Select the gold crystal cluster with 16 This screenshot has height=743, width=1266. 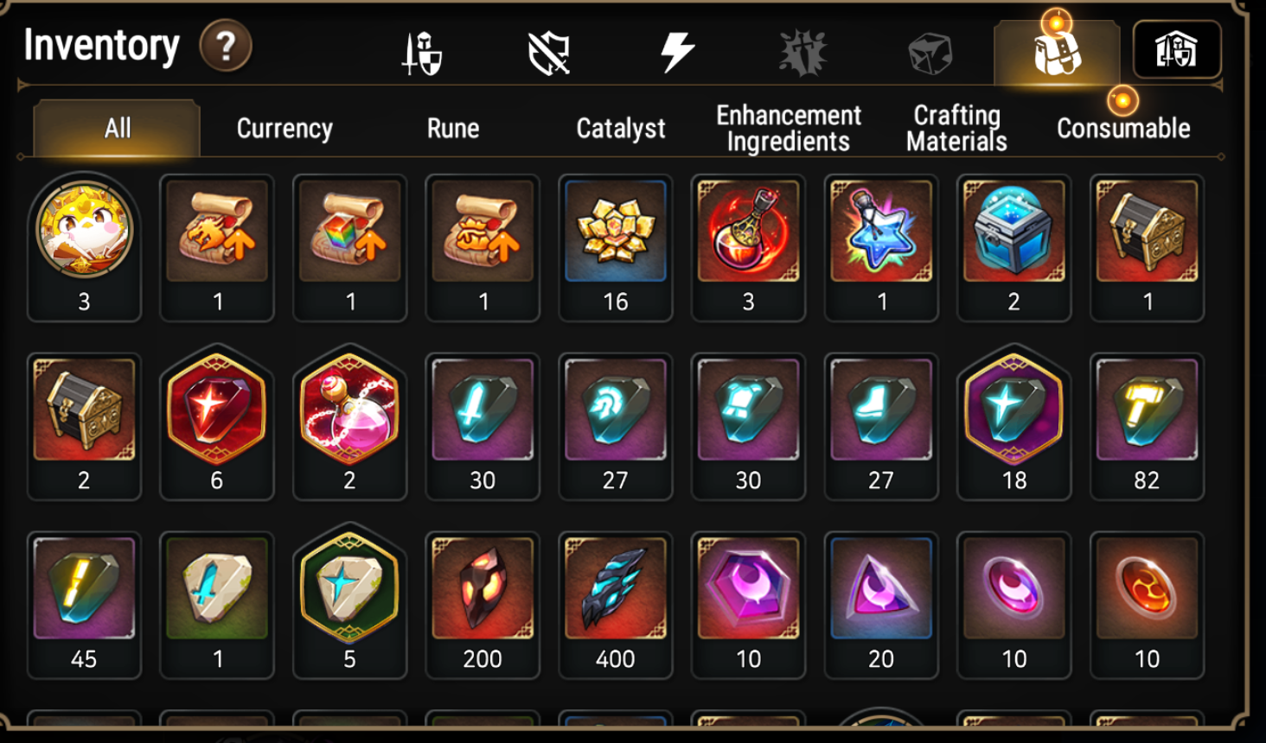(x=616, y=247)
